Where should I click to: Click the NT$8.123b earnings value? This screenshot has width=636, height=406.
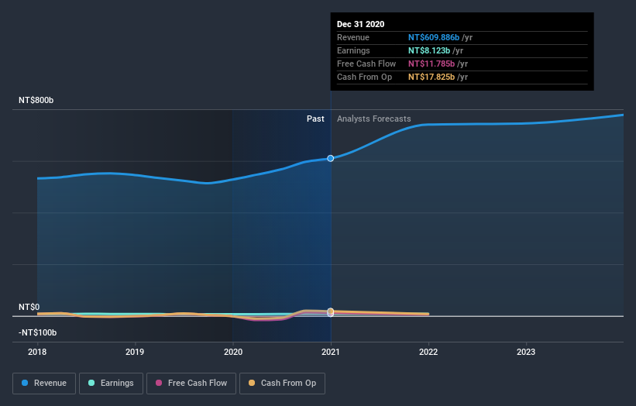click(x=429, y=50)
